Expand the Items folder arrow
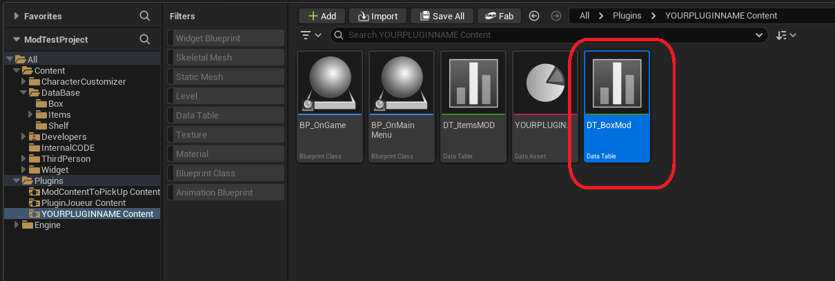 (30, 115)
